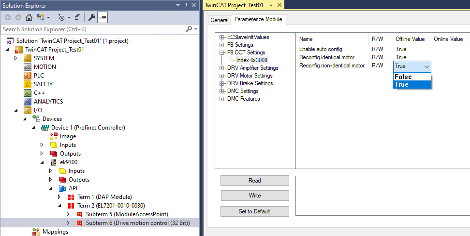
Task: Click the Read button
Action: 255,181
